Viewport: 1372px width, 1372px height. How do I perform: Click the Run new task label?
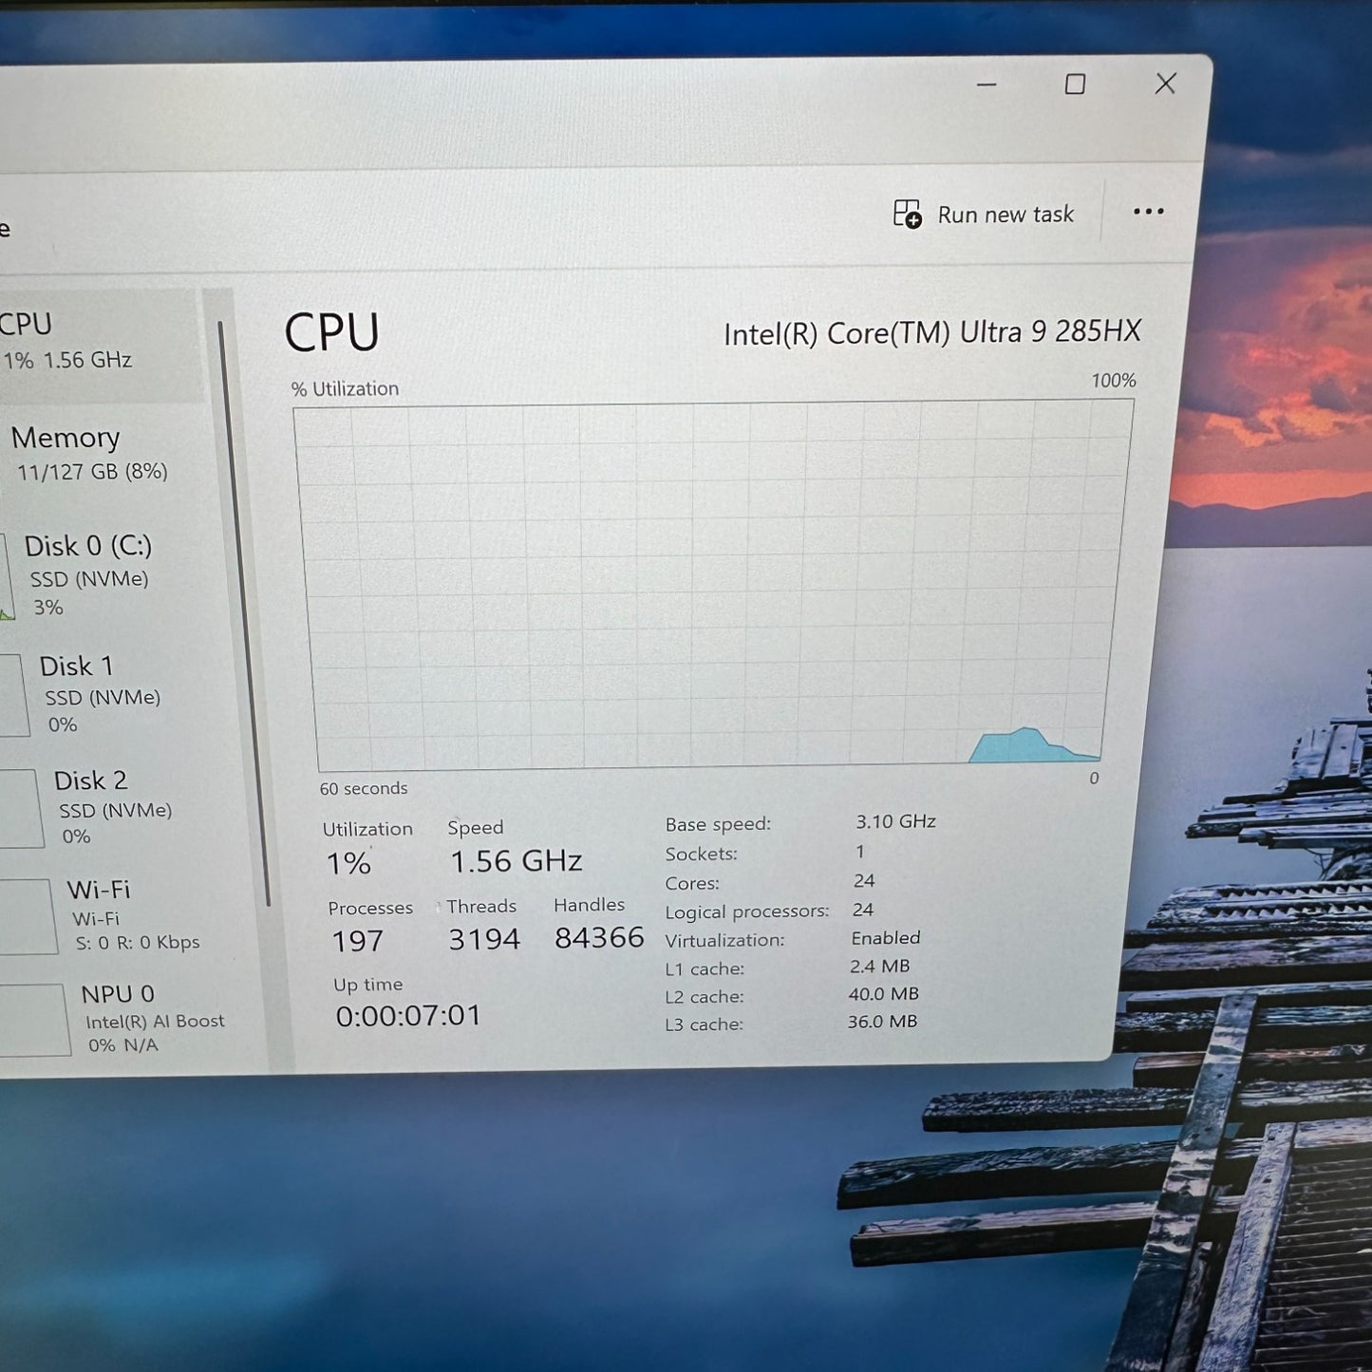(x=1006, y=215)
